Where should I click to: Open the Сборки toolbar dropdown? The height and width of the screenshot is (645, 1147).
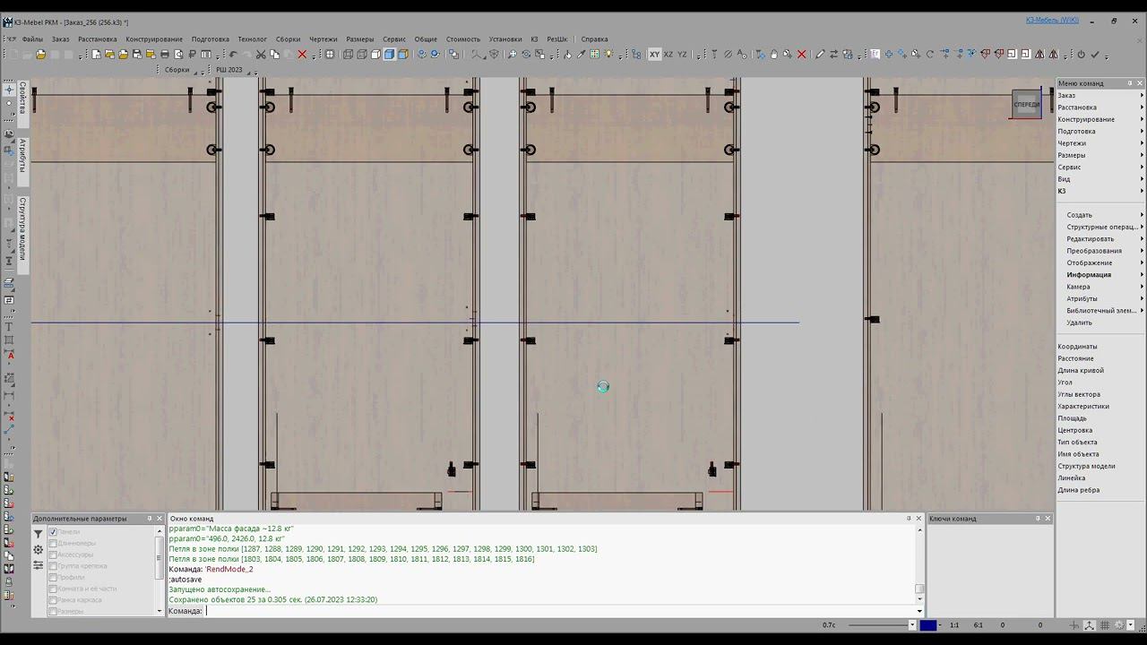pos(177,70)
